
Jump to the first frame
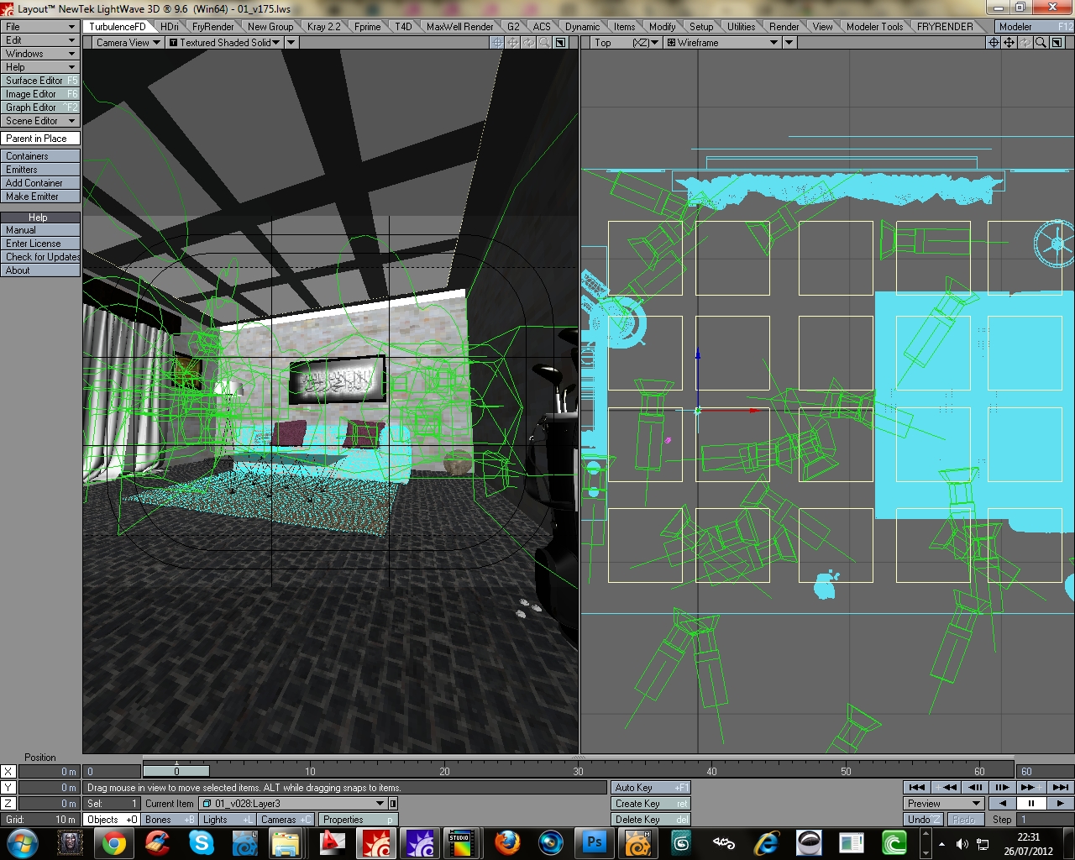917,787
